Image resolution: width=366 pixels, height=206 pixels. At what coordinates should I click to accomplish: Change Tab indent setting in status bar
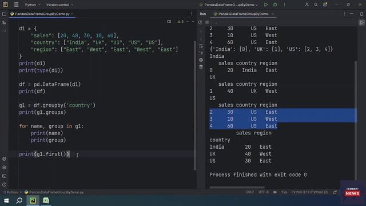[284, 192]
